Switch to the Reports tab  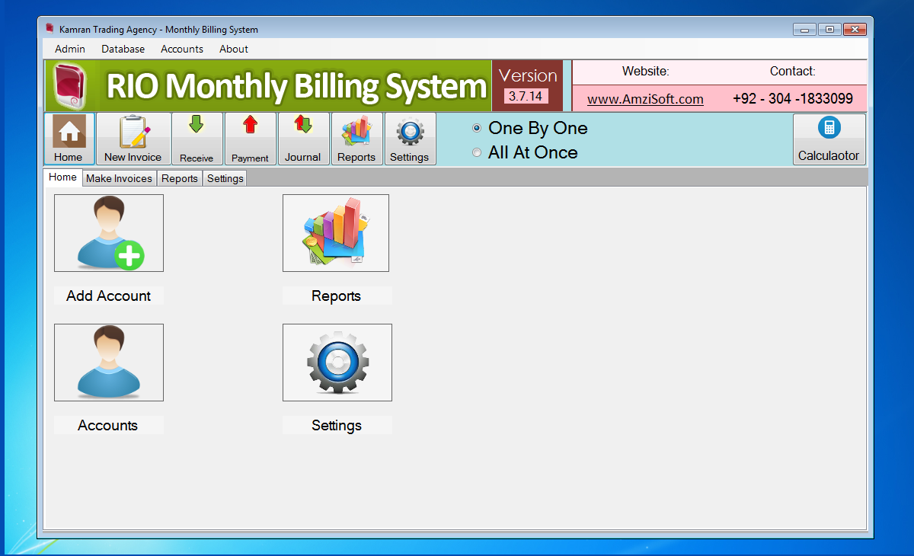tap(179, 177)
